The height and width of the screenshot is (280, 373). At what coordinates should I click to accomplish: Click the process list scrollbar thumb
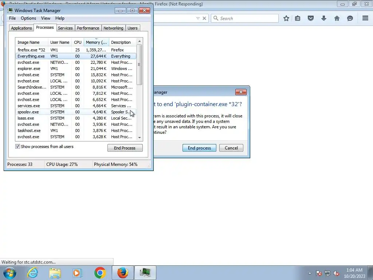pyautogui.click(x=140, y=65)
